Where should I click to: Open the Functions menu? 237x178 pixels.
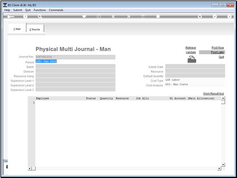pos(39,10)
